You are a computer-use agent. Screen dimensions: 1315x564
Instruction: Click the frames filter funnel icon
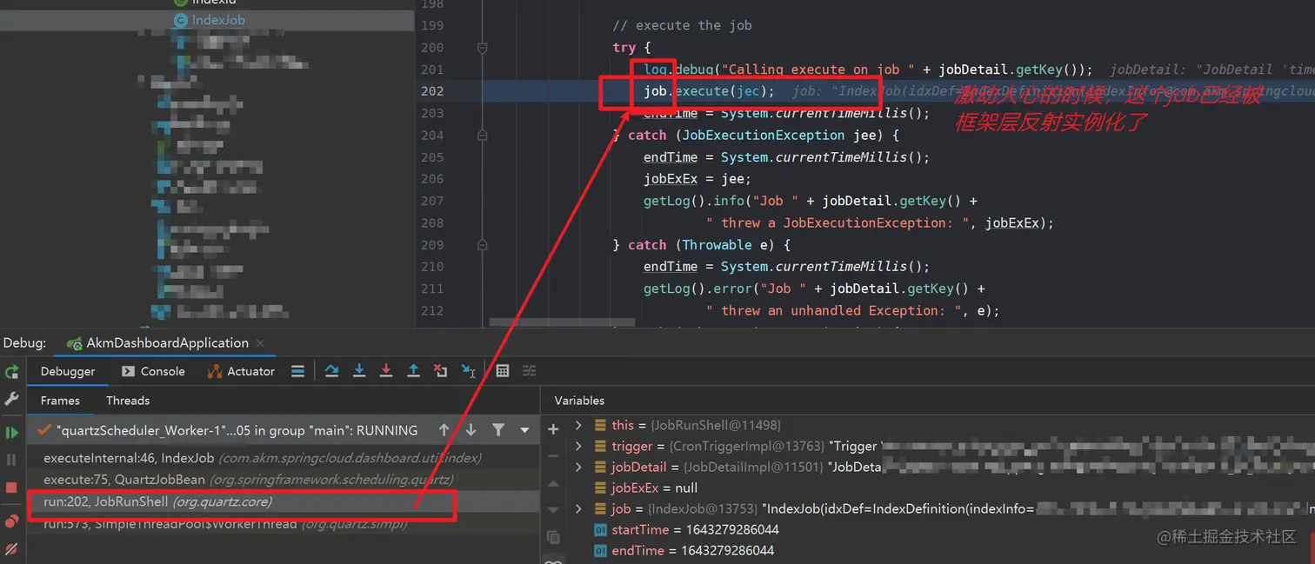click(498, 430)
